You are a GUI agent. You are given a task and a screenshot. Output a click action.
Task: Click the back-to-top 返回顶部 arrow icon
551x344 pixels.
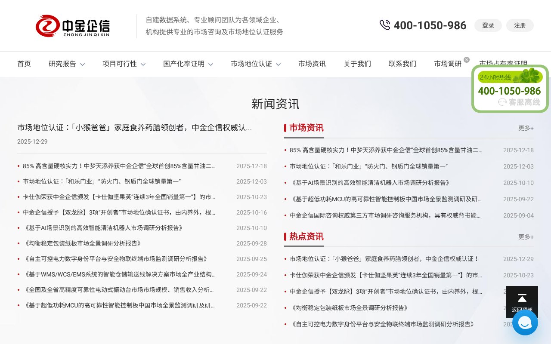[x=522, y=298]
